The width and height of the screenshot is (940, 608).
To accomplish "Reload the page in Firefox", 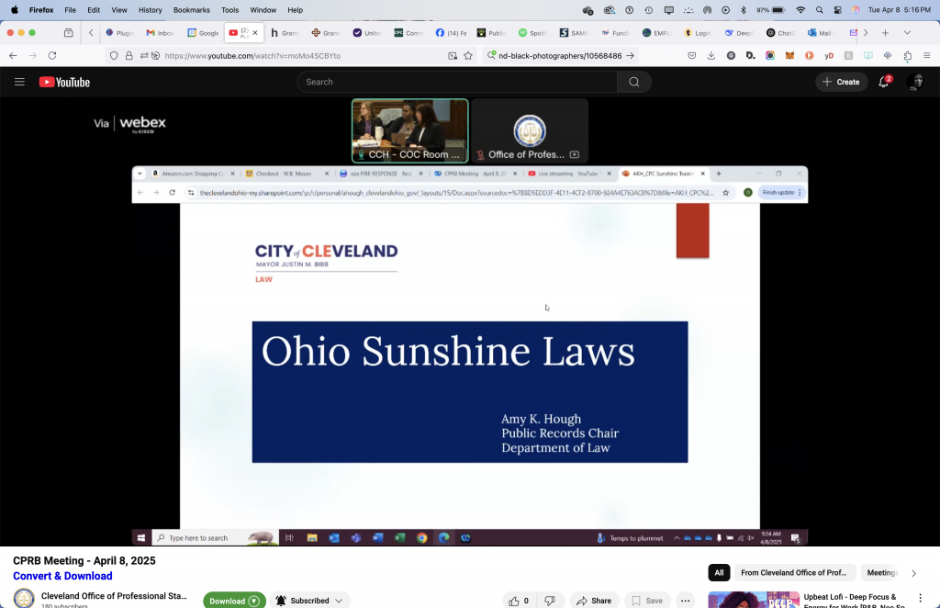I will click(52, 55).
